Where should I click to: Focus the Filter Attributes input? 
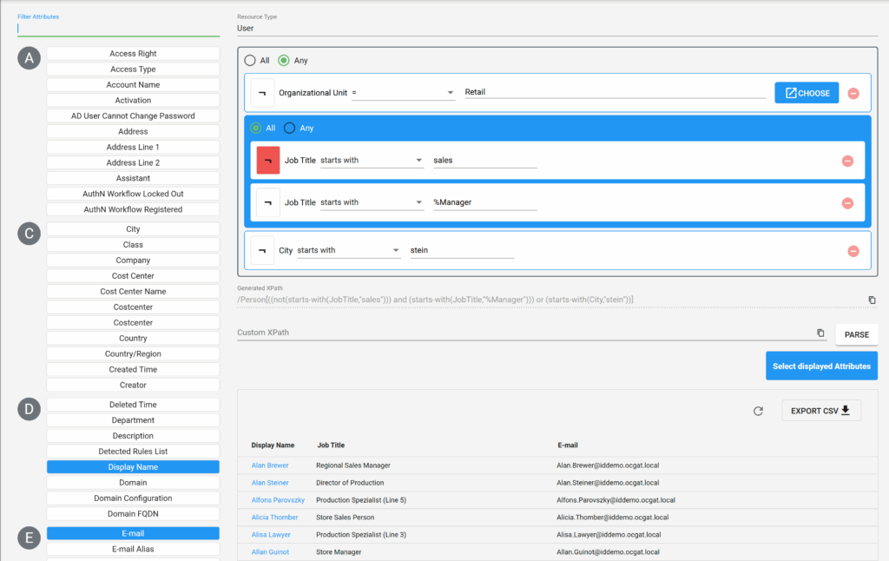tap(118, 29)
